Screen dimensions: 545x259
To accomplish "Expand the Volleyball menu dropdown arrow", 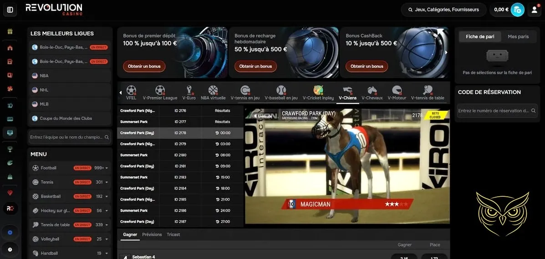I will click(x=107, y=239).
